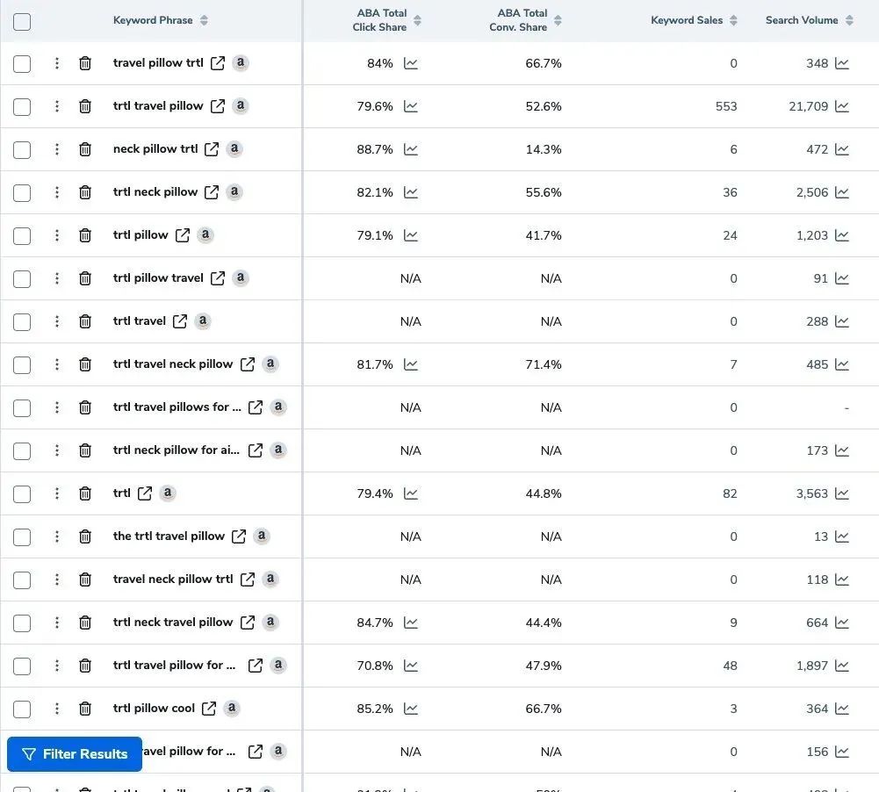Viewport: 879px width, 792px height.
Task: Sort by Keyword Sales column header
Action: click(x=694, y=20)
